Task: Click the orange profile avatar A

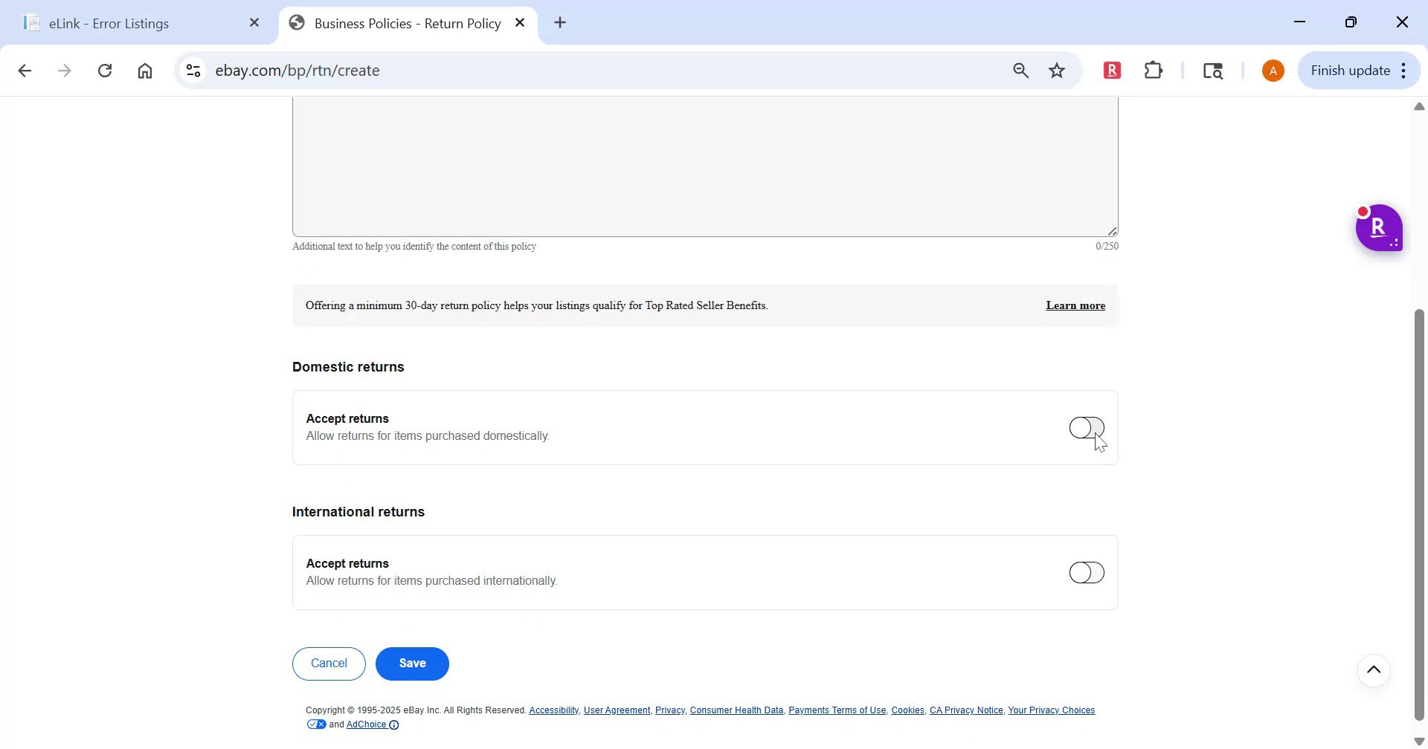Action: click(1273, 70)
